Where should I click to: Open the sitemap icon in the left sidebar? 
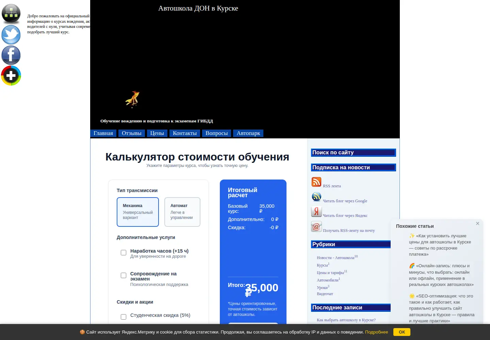click(x=11, y=14)
